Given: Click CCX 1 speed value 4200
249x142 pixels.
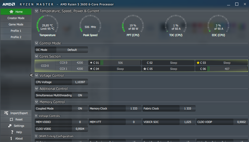Looking at the screenshot, I should 80,69.
